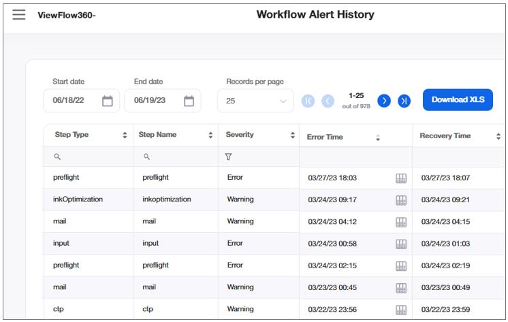Open the End date calendar picker
Viewport: 508px width, 322px height.
tap(189, 101)
